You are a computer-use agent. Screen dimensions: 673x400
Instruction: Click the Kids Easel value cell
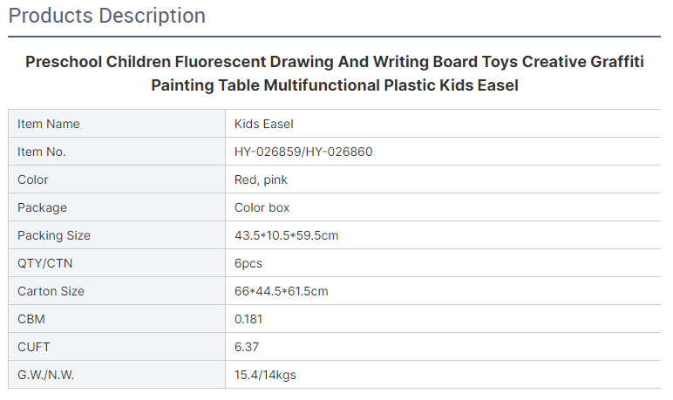[x=443, y=124]
